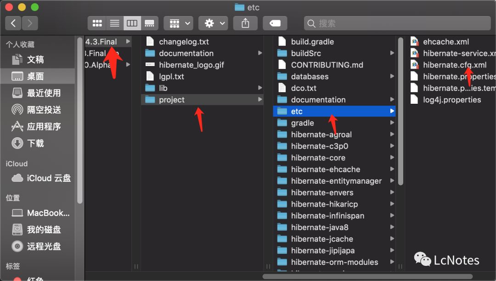This screenshot has width=496, height=281.
Task: Open the action gear menu
Action: pos(213,23)
